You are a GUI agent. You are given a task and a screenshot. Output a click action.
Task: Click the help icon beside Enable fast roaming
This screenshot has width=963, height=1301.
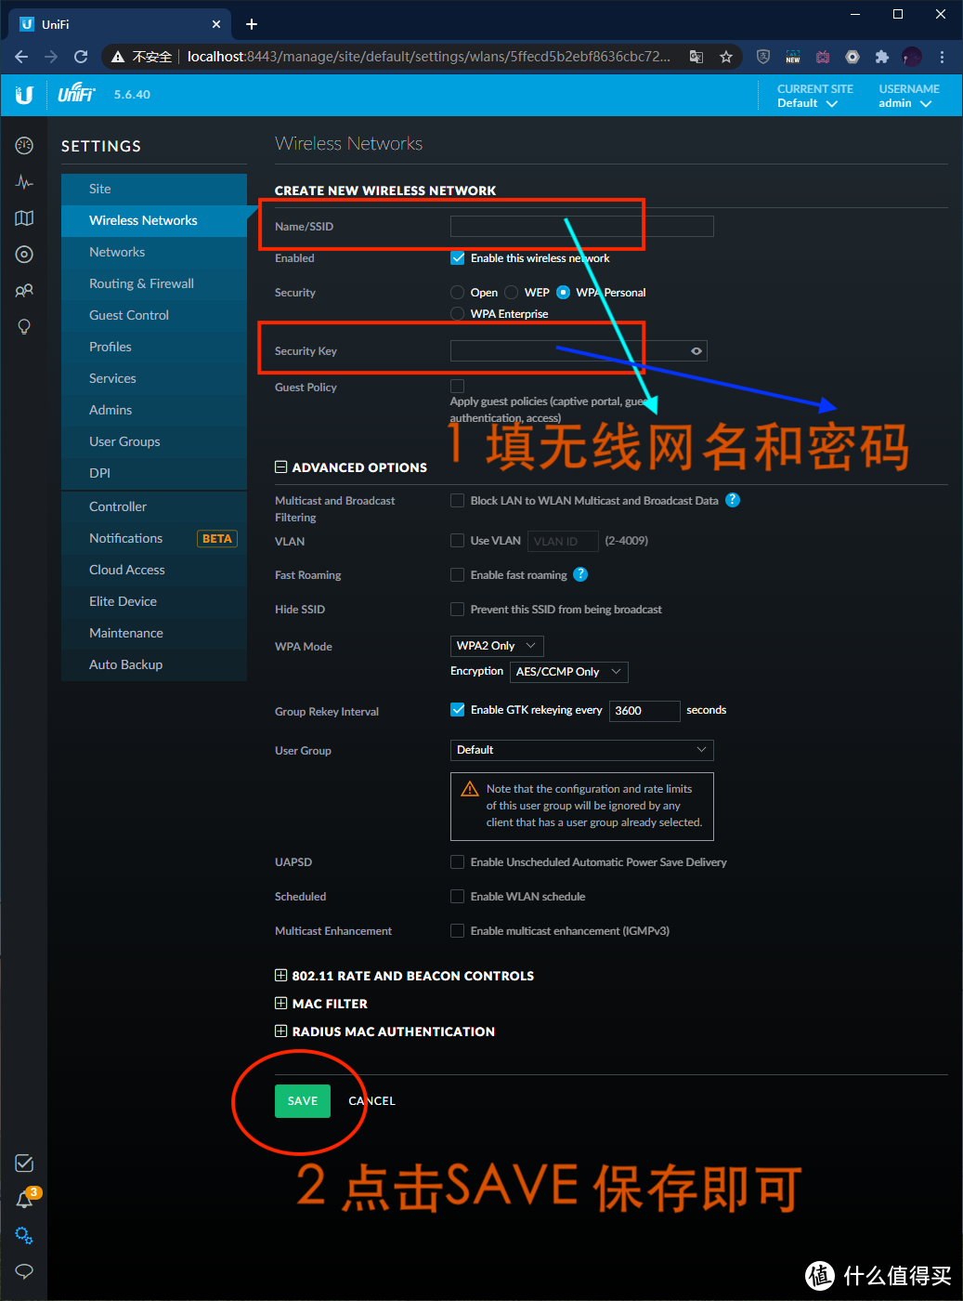pos(580,574)
